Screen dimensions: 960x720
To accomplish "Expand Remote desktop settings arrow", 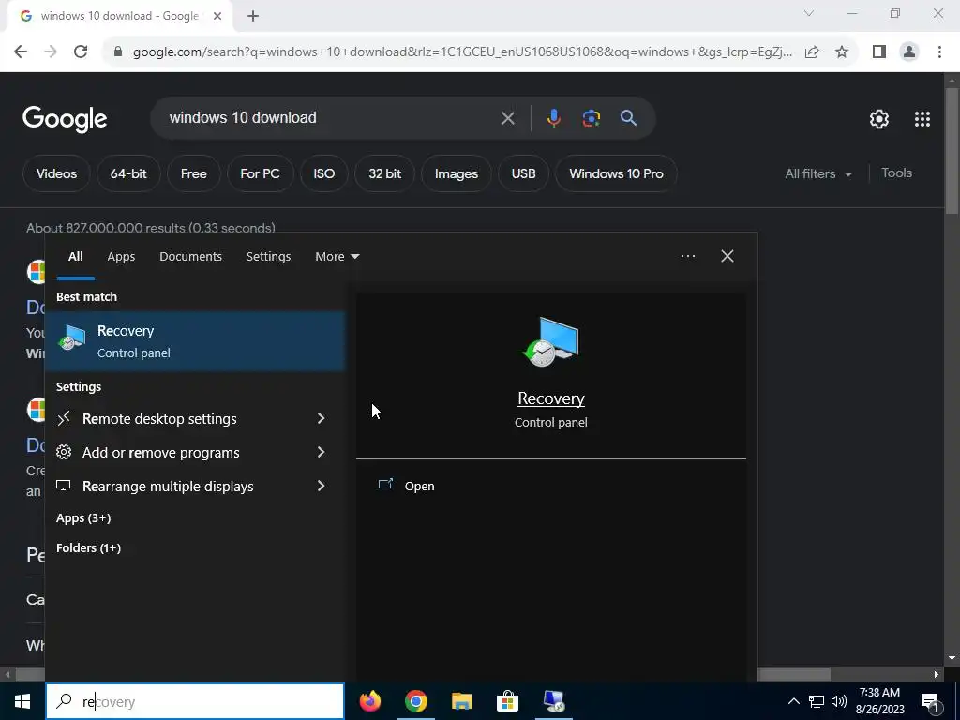I will pyautogui.click(x=321, y=418).
